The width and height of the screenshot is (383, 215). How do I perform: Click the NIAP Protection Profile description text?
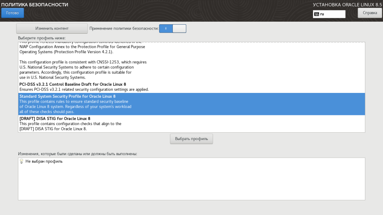tap(82, 49)
